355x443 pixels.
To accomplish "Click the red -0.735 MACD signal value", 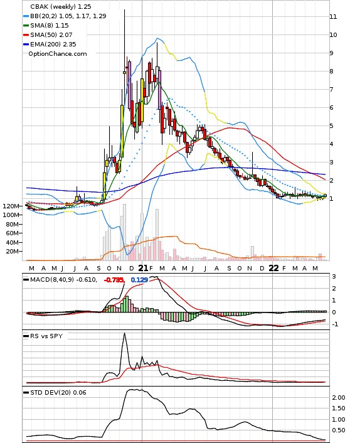I will [x=114, y=280].
